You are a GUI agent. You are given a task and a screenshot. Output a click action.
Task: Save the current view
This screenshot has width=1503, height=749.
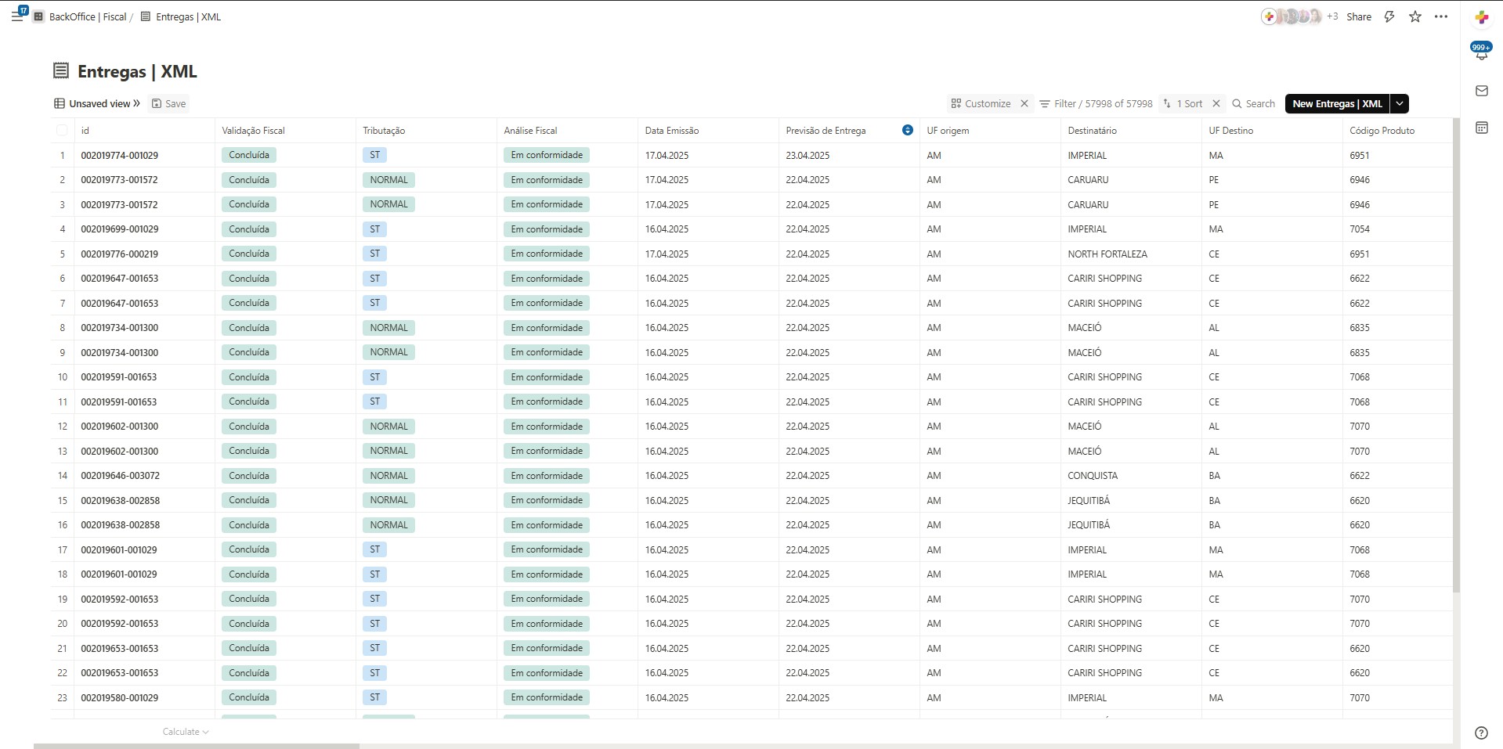[168, 103]
